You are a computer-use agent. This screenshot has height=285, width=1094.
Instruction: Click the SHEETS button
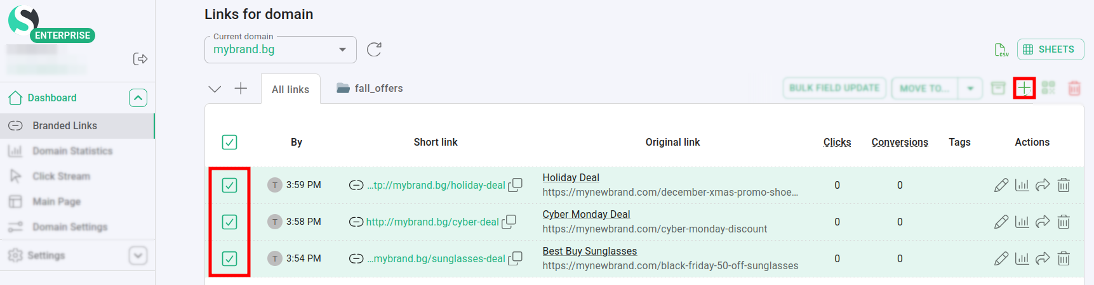[x=1050, y=49]
